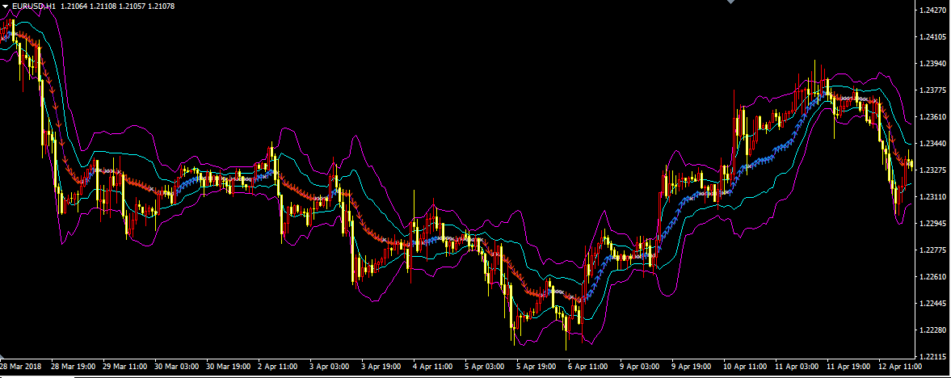Click the 1.23275 price scale level
This screenshot has width=951, height=378.
(933, 170)
